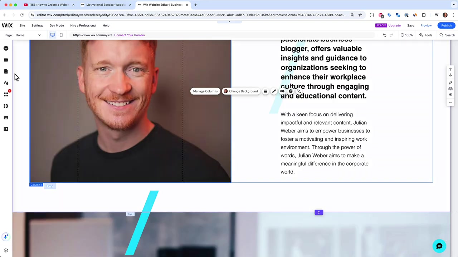Open the Site menu
Image resolution: width=458 pixels, height=257 pixels.
click(x=22, y=26)
